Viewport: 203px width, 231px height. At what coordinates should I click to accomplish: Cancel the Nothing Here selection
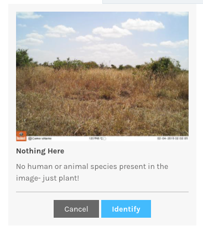(76, 209)
